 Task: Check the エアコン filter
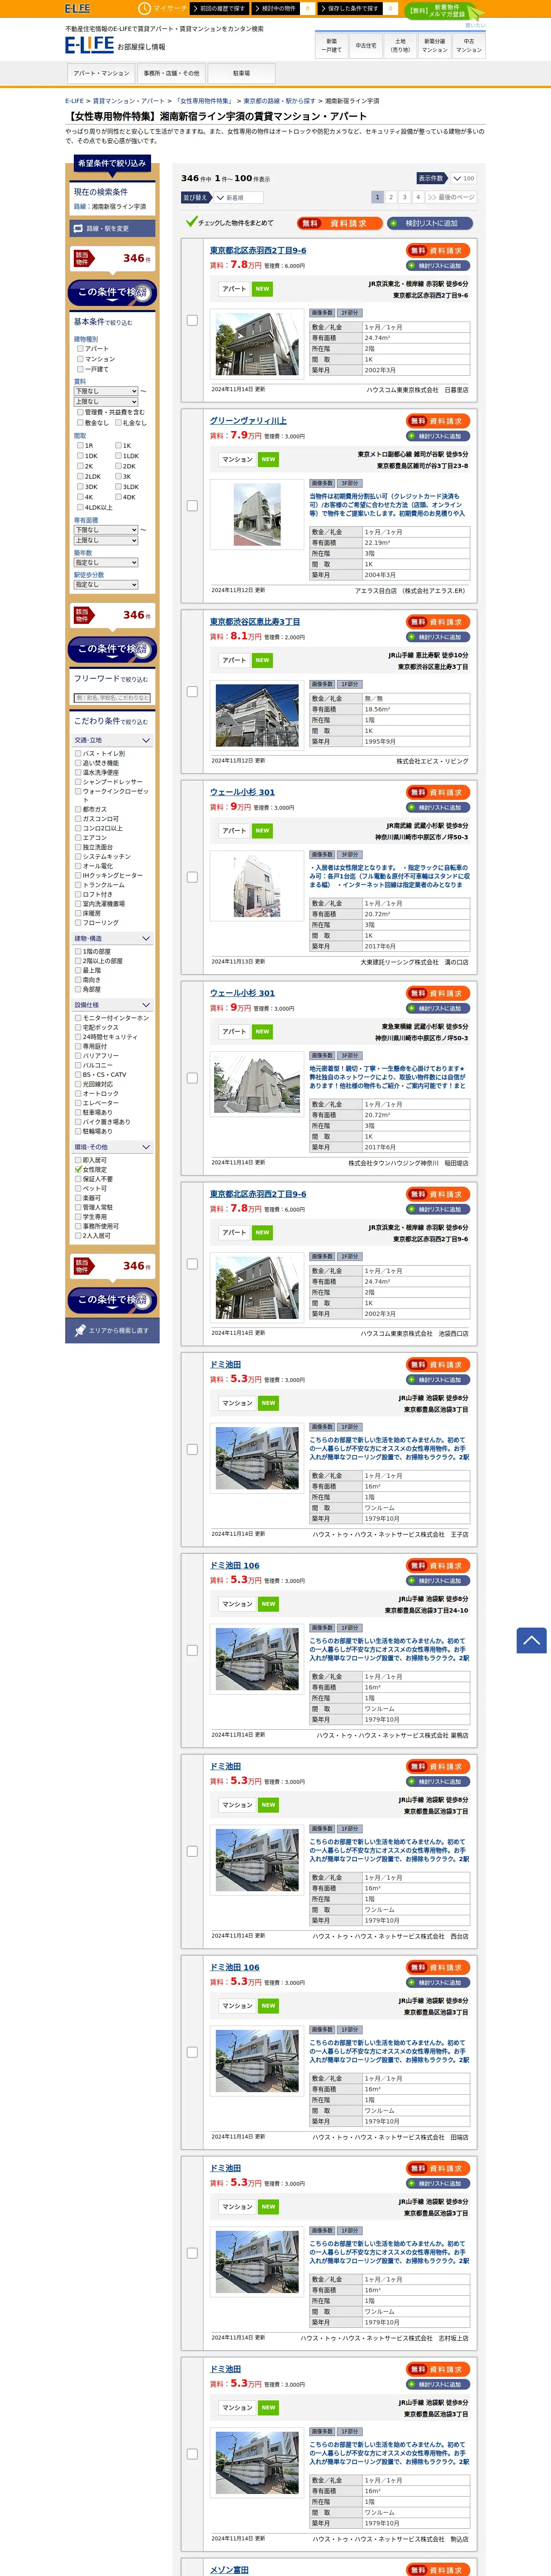tap(78, 838)
